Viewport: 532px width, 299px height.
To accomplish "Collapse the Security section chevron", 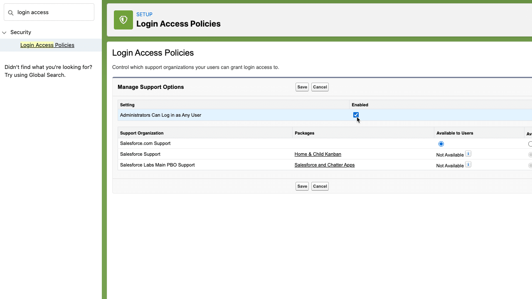I will coord(4,32).
